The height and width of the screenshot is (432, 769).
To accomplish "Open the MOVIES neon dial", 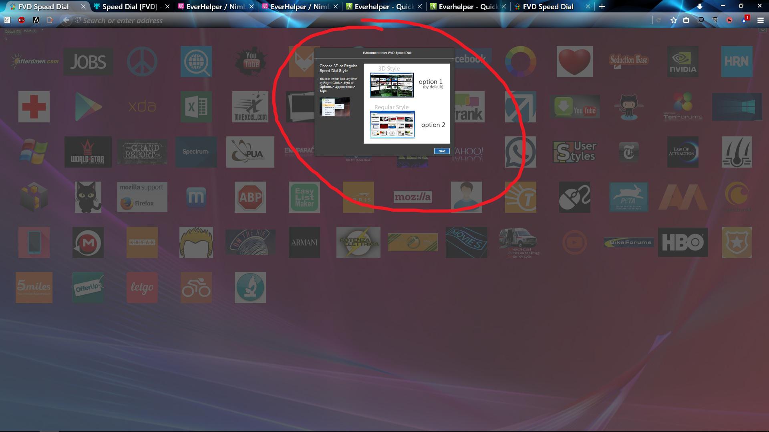I will tap(466, 242).
